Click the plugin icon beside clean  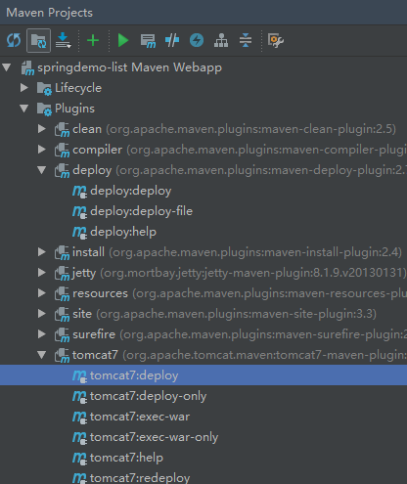tap(62, 130)
